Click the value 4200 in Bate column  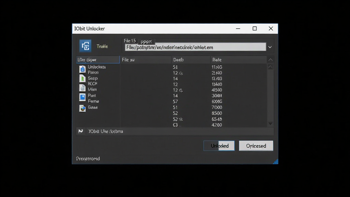coord(217,125)
